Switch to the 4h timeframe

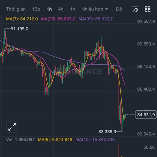click(61, 9)
